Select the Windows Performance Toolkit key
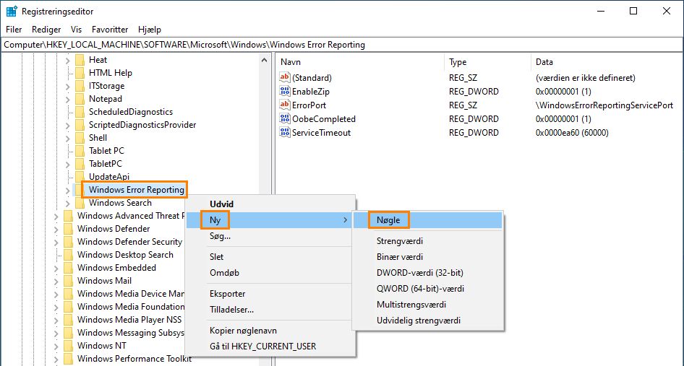 (x=134, y=359)
